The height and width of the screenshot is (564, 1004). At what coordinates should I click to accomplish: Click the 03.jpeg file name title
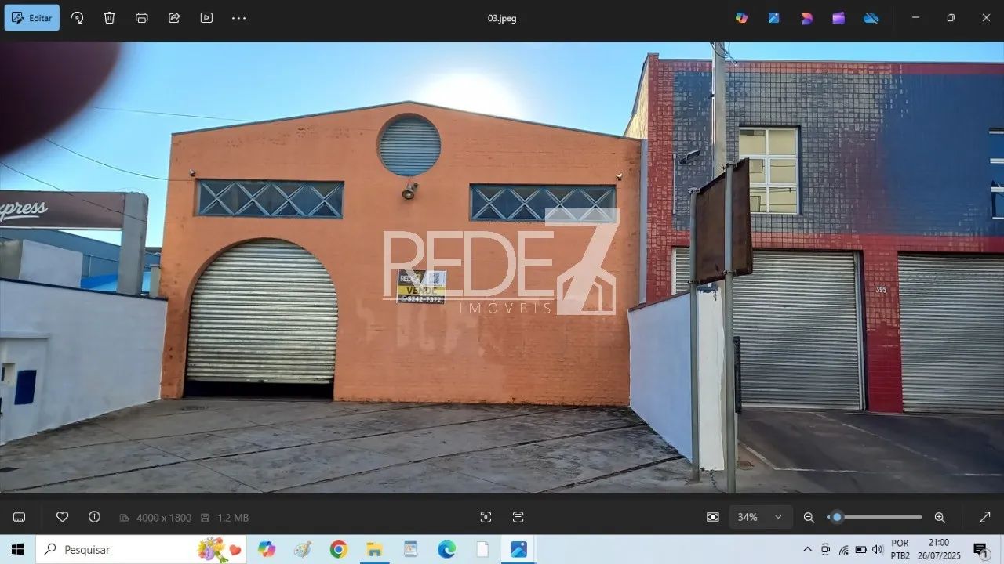(502, 18)
